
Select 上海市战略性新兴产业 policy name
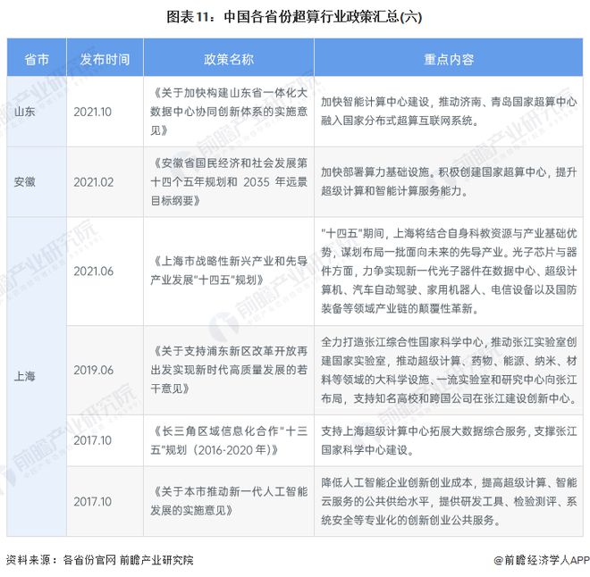(x=229, y=271)
